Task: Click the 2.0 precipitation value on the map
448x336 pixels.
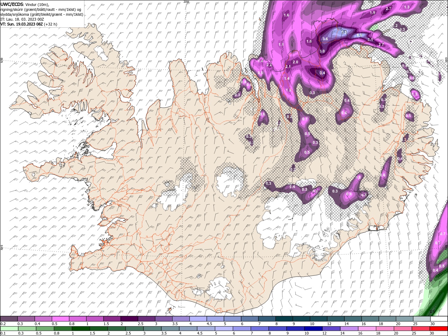Action: 295,62
